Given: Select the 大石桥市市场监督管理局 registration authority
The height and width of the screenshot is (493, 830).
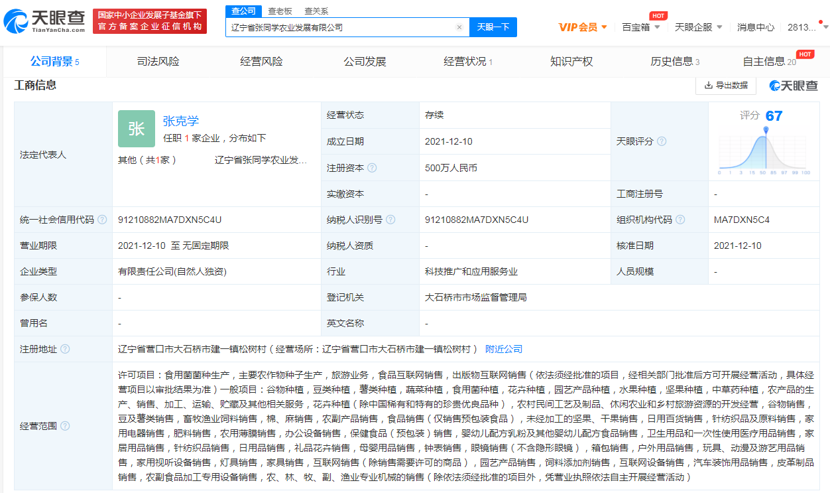Looking at the screenshot, I should click(476, 297).
